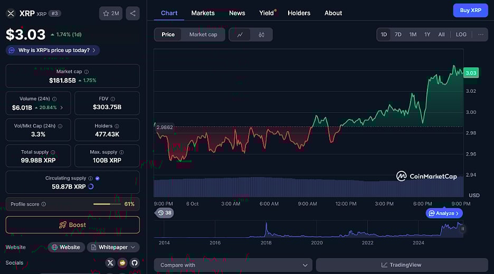Switch to line chart view
The image size is (494, 274).
240,35
